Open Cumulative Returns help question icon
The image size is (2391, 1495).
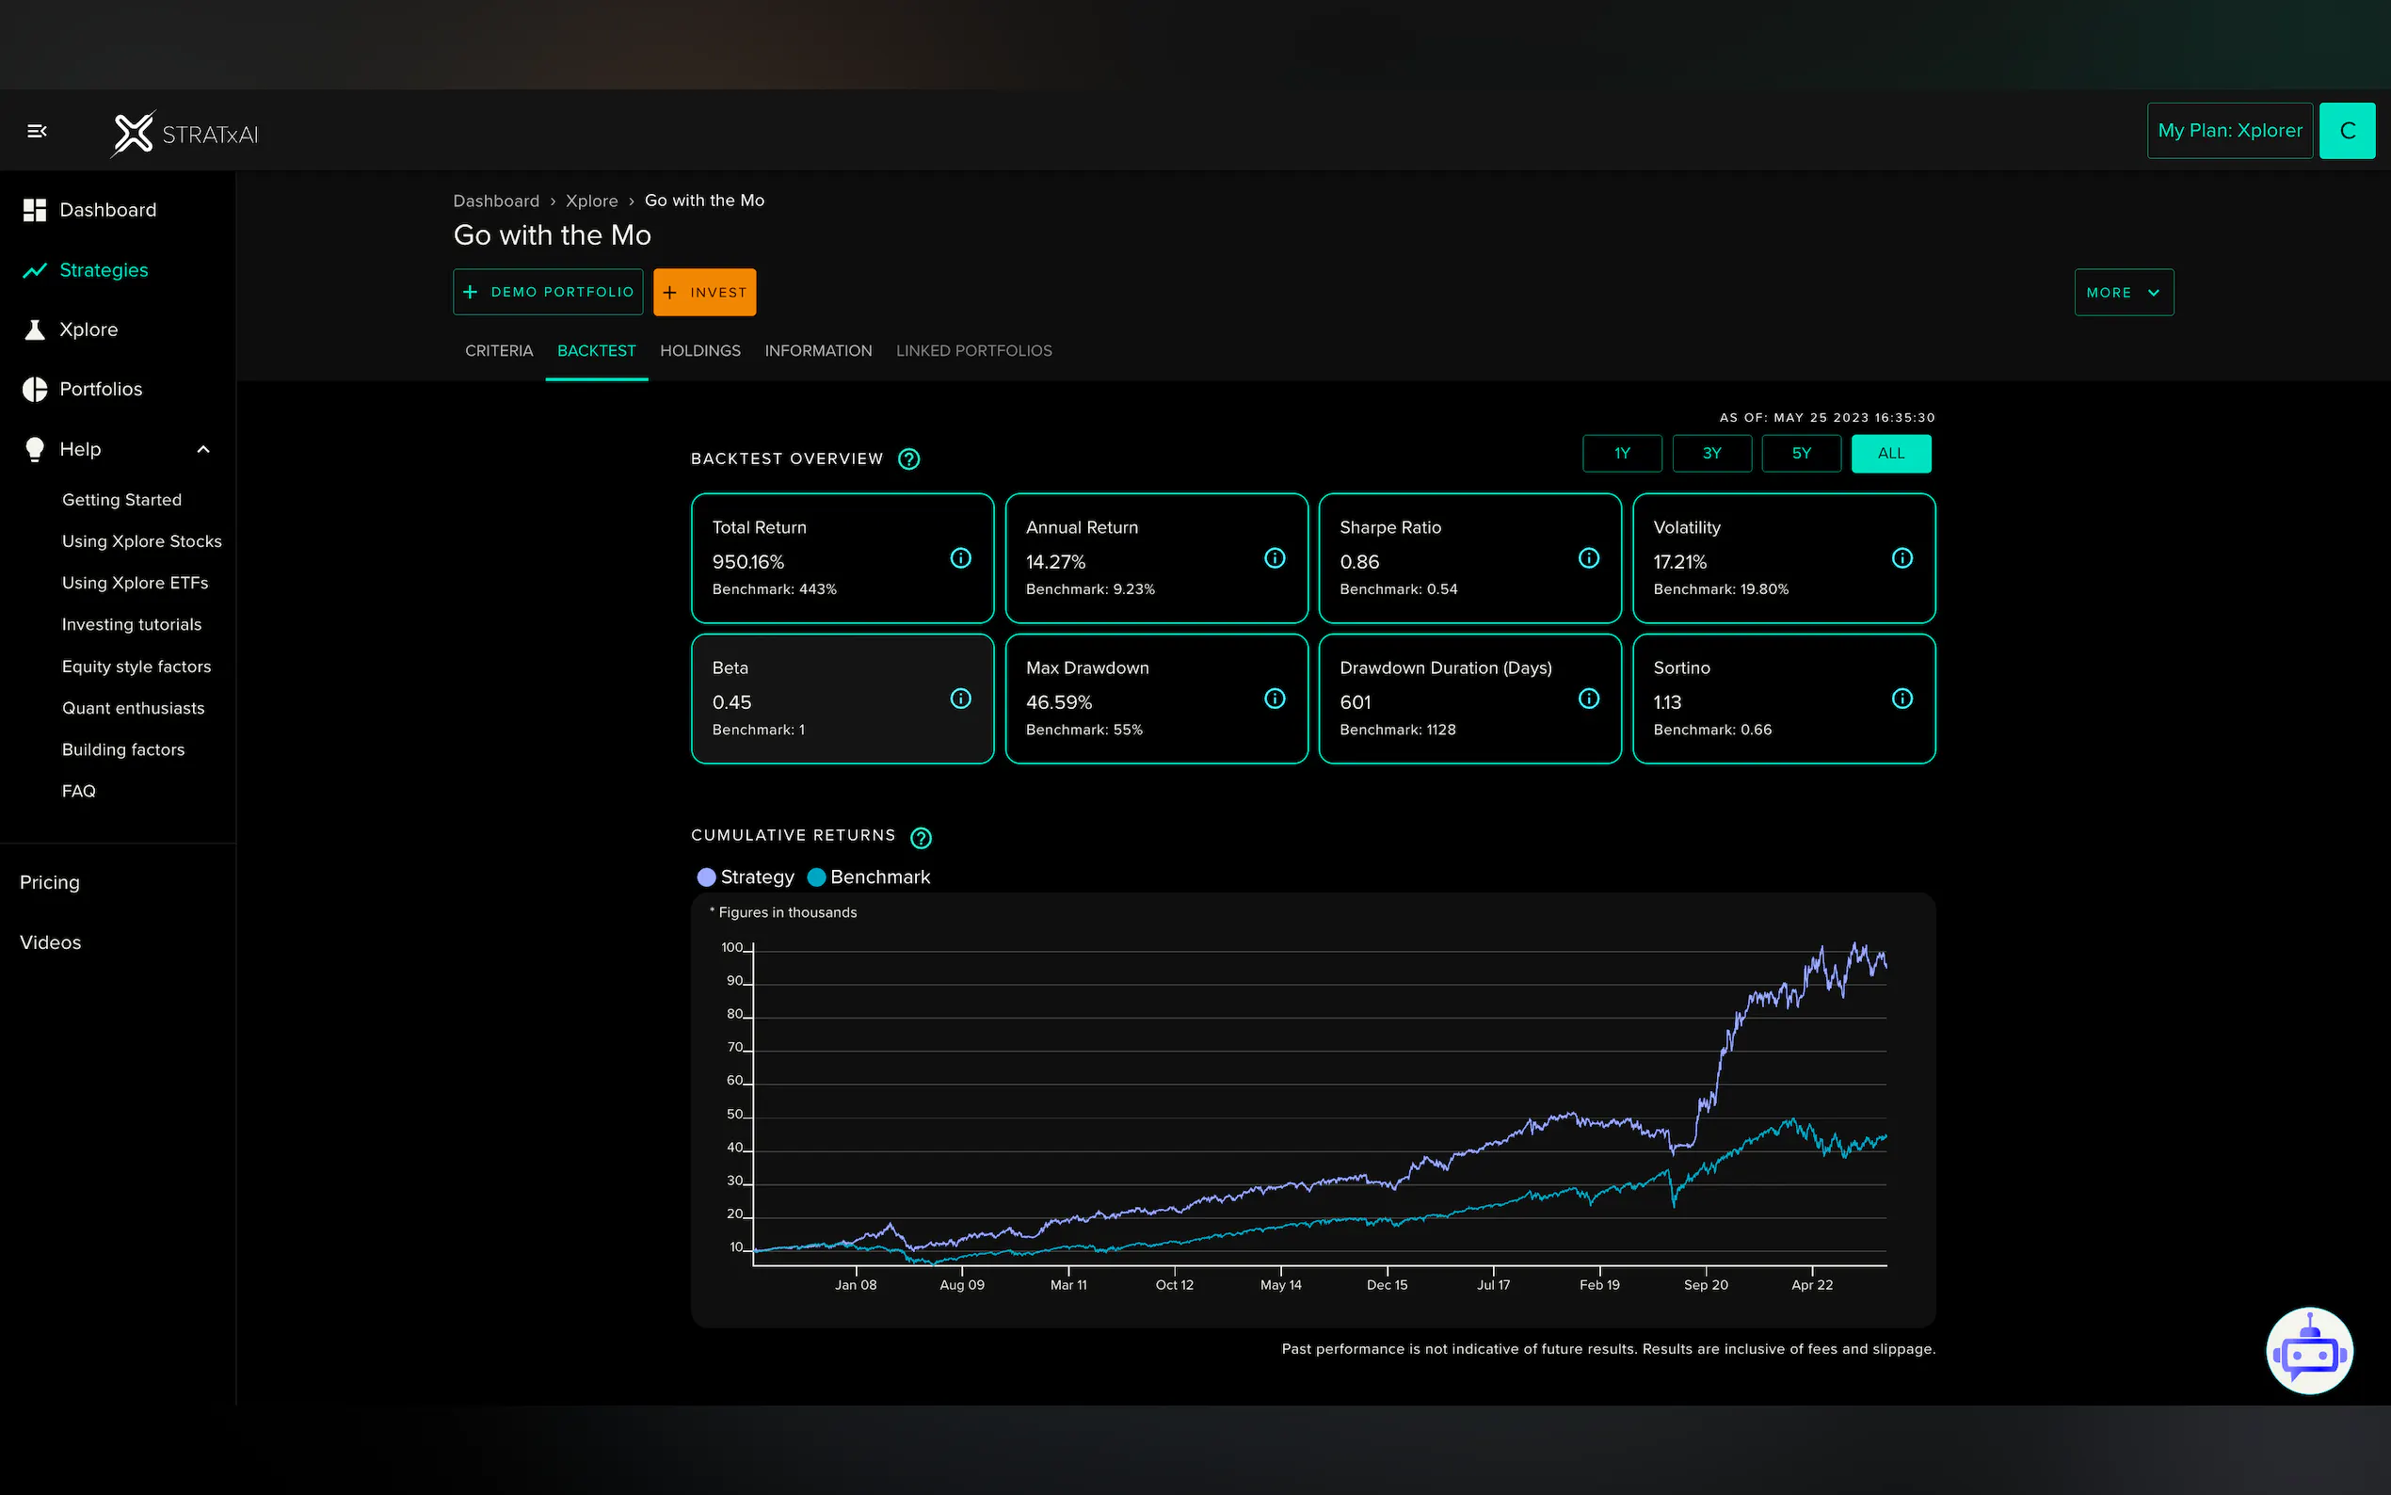[x=921, y=838]
